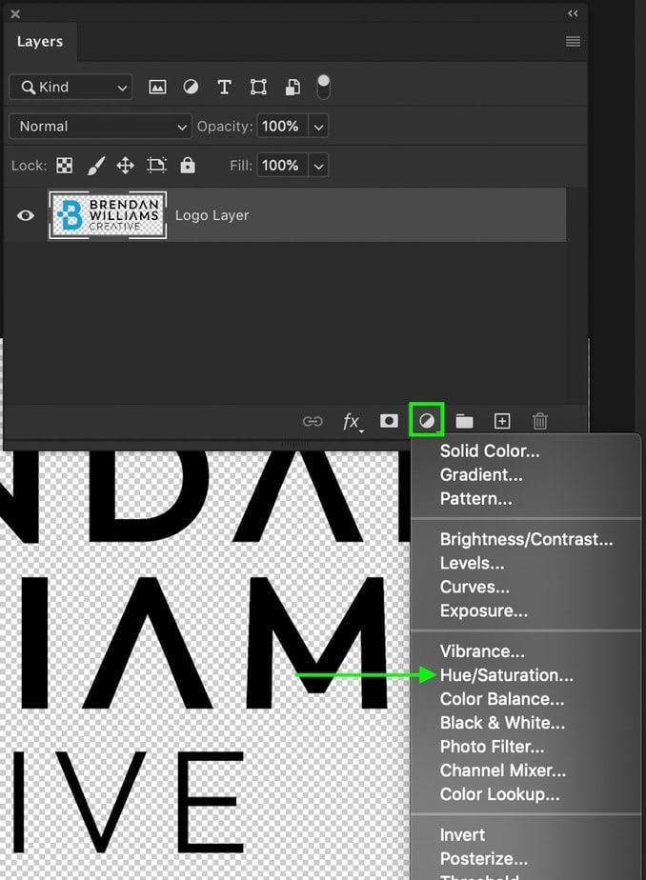Open the Kind filter dropdown
Viewport: 646px width, 880px height.
(71, 87)
